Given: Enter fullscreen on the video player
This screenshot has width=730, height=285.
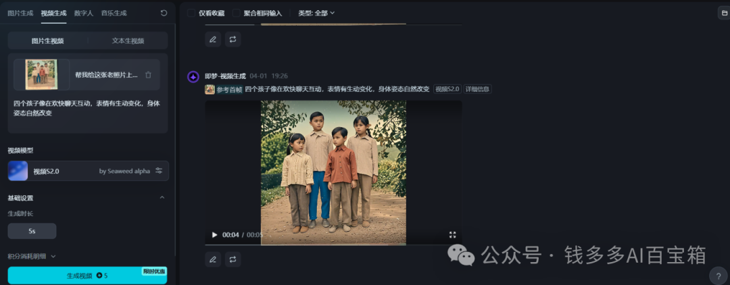Looking at the screenshot, I should pyautogui.click(x=452, y=235).
